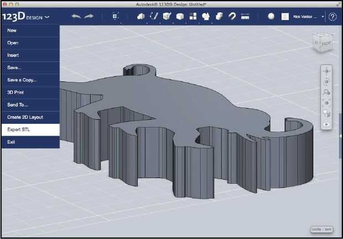Choose New from the menu
This screenshot has height=239, width=343.
pyautogui.click(x=30, y=30)
